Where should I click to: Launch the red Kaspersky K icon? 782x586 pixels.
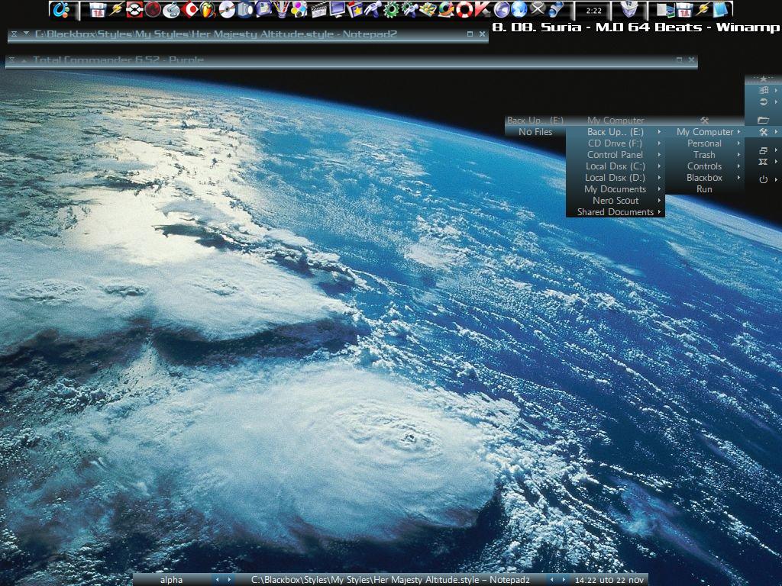click(x=483, y=9)
